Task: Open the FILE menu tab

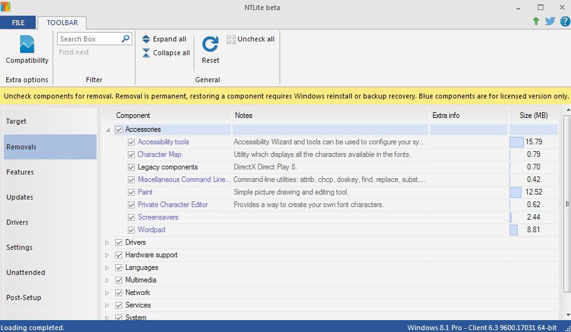Action: click(18, 23)
